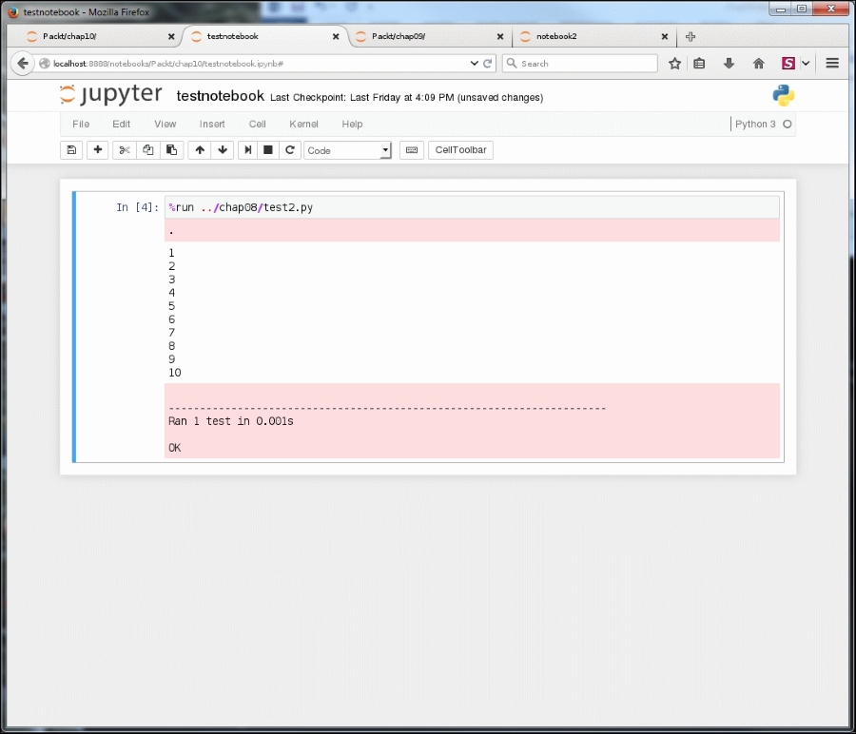Click the Jupyter logo to open dashboard
Viewport: 856px width, 734px height.
110,95
